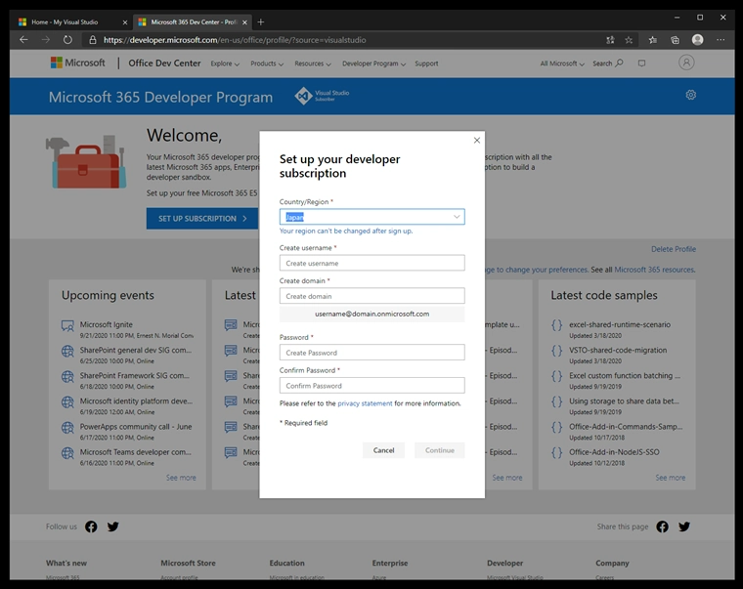Screen dimensions: 743x589
Task: Open the sign-in account circle icon
Action: (x=686, y=63)
